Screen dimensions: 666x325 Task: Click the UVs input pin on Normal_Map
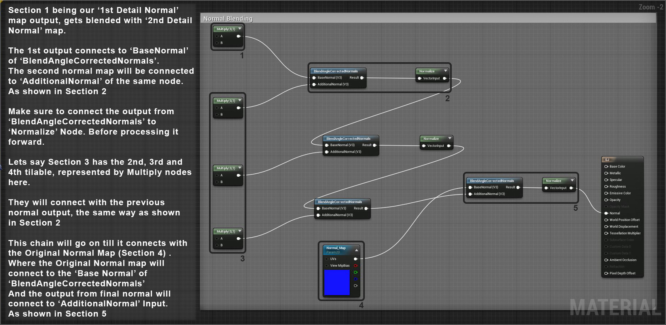327,259
